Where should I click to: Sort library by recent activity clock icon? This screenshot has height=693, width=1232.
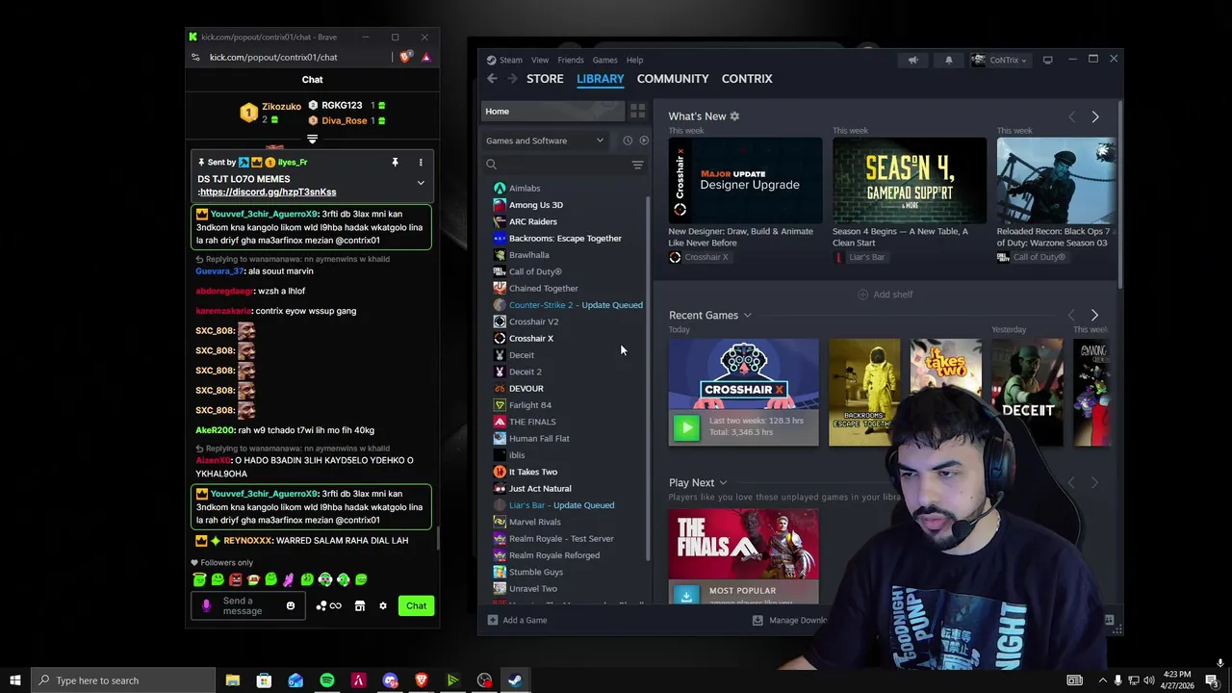[628, 141]
